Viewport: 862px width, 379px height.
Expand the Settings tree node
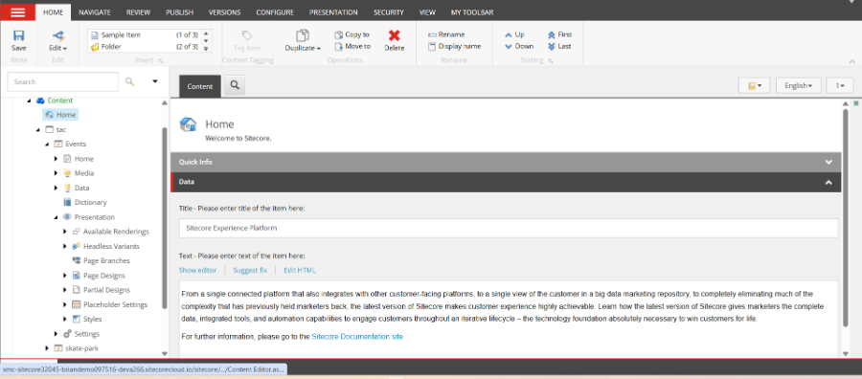57,333
